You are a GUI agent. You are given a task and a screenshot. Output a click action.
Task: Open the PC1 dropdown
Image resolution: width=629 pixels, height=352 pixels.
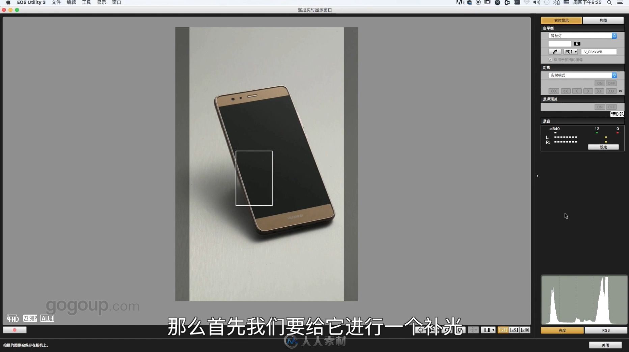click(571, 52)
